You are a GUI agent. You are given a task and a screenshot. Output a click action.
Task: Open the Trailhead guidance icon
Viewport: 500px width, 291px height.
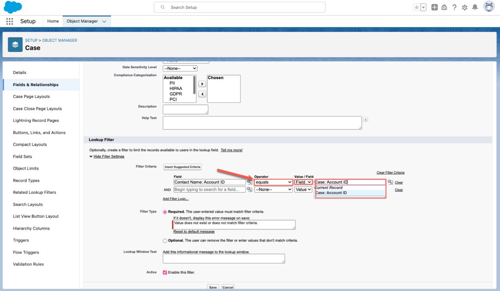click(x=444, y=7)
